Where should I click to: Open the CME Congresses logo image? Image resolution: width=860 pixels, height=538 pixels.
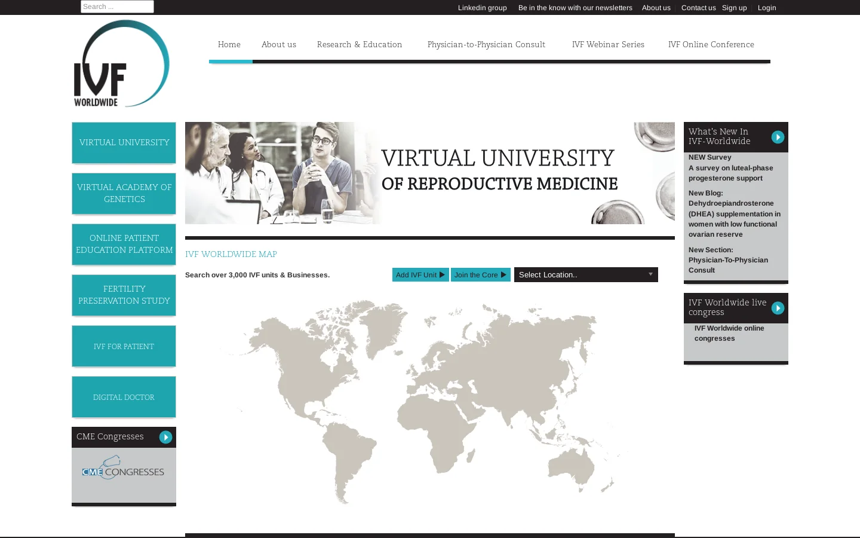[x=123, y=468]
